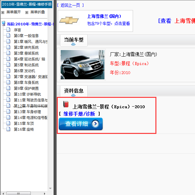Click the 菜单展开 menu expand icon
This screenshot has width=195, height=195.
coord(3,12)
